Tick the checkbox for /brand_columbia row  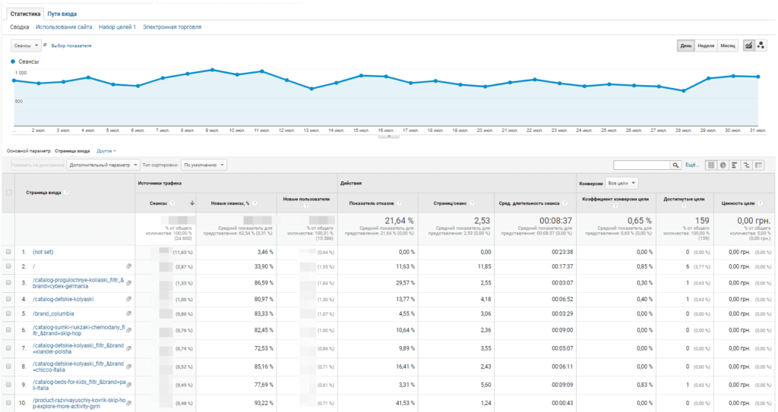point(8,313)
